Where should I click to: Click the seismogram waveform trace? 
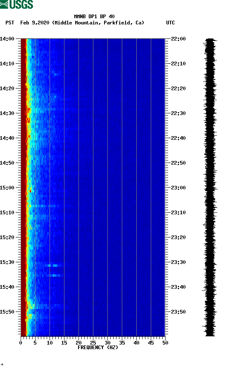(x=210, y=187)
